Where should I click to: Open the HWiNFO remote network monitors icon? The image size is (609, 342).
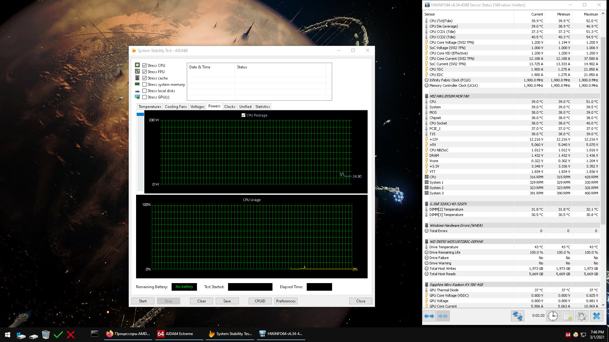click(517, 316)
